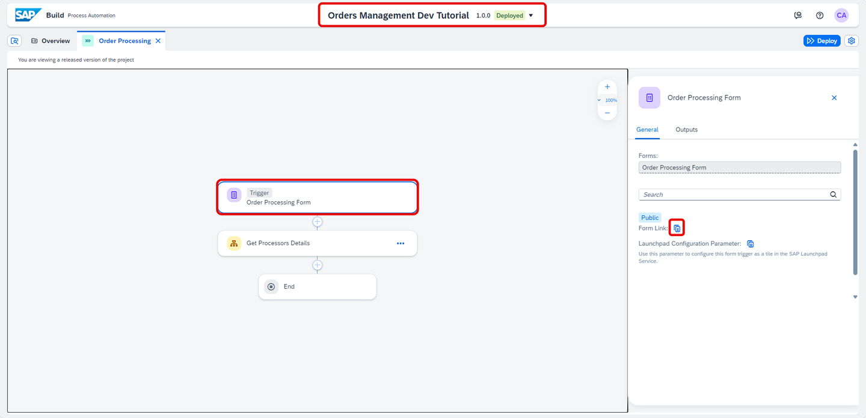The height and width of the screenshot is (418, 866).
Task: Zoom in the canvas with plus button
Action: 607,87
